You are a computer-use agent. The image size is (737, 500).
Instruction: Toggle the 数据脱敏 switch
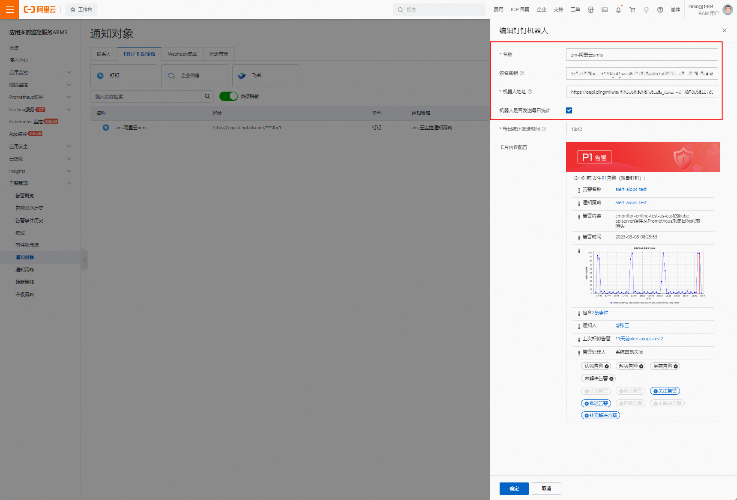228,96
